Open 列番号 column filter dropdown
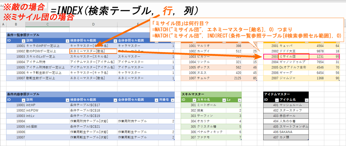 tap(172, 100)
